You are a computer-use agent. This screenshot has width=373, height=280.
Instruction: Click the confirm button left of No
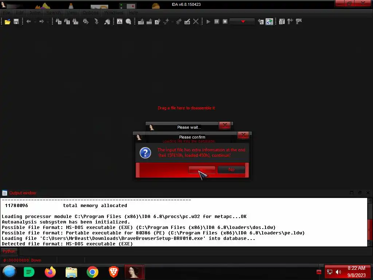pyautogui.click(x=202, y=170)
